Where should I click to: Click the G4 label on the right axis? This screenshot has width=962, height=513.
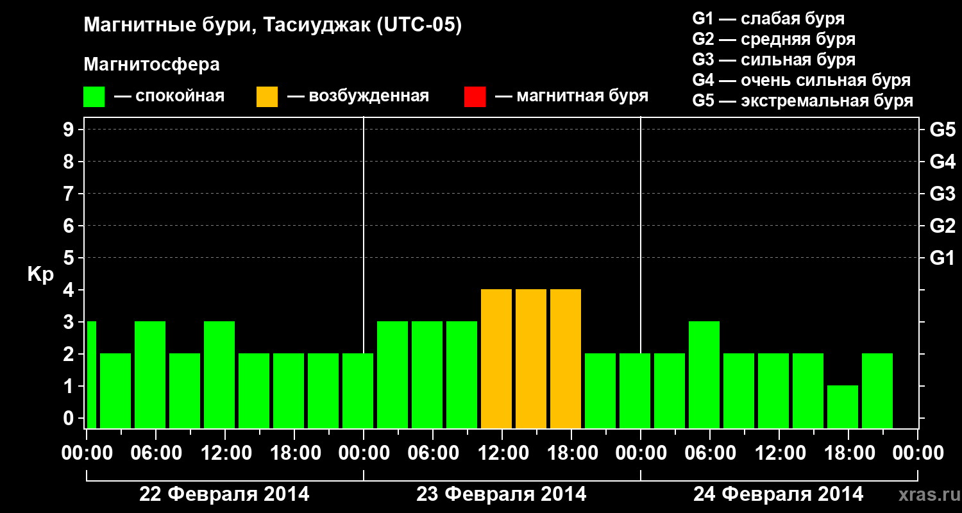pos(942,162)
